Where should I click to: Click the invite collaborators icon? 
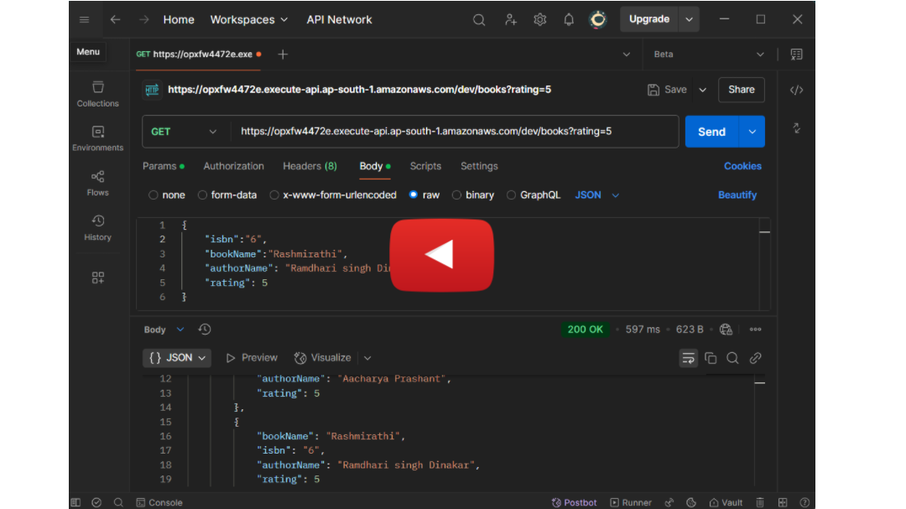(510, 19)
